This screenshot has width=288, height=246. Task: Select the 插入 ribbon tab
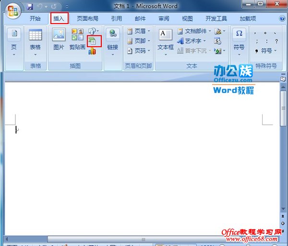59,19
